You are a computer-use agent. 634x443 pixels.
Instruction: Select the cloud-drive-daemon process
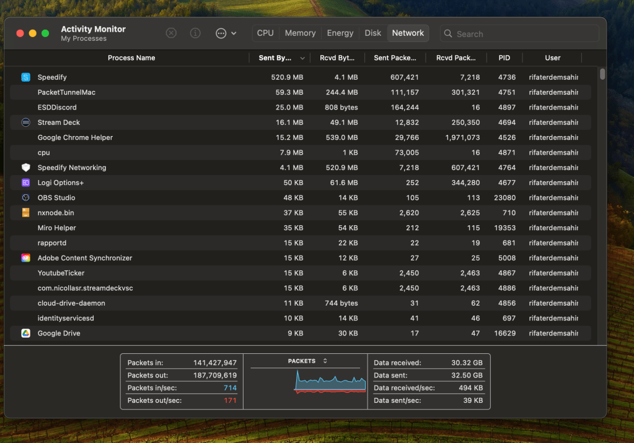pos(301,303)
